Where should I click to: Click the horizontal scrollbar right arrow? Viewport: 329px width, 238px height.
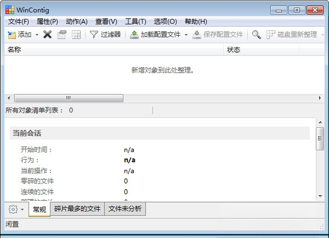320,98
